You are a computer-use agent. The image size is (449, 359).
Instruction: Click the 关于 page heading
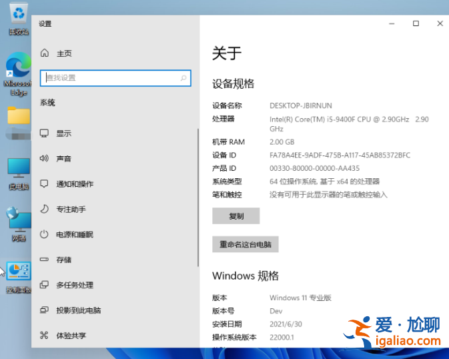227,53
